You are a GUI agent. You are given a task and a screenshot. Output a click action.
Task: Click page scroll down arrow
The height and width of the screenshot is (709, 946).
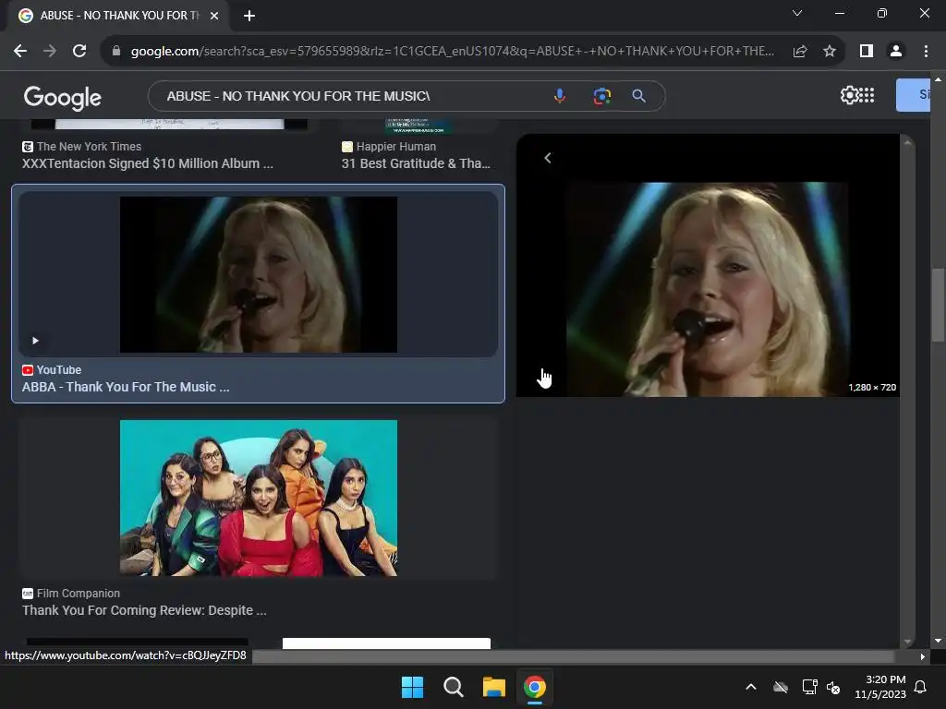point(938,641)
